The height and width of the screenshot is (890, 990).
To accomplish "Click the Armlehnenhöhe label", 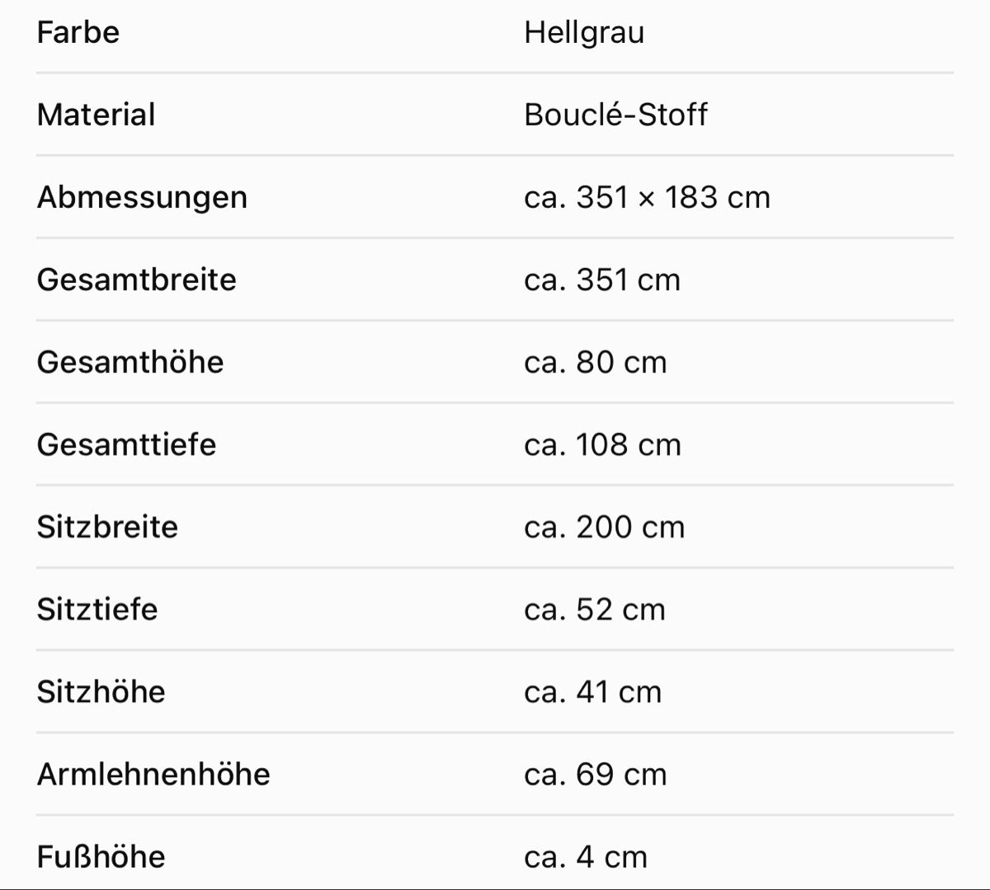I will coord(153,775).
